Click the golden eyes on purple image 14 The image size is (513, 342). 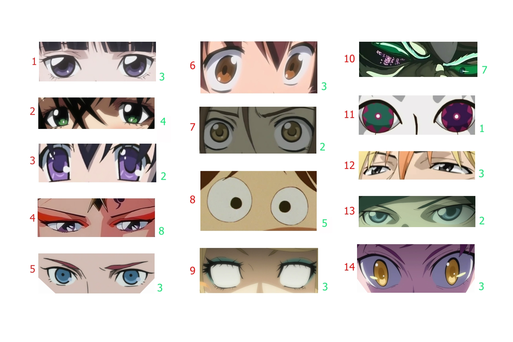[x=416, y=268]
